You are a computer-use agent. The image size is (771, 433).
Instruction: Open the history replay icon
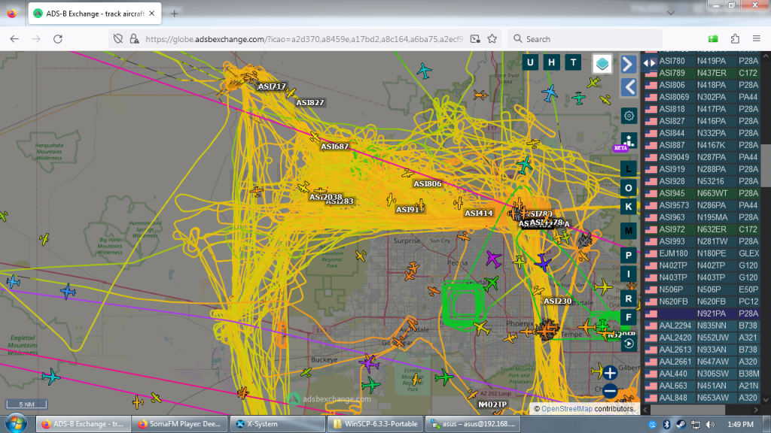pyautogui.click(x=629, y=344)
